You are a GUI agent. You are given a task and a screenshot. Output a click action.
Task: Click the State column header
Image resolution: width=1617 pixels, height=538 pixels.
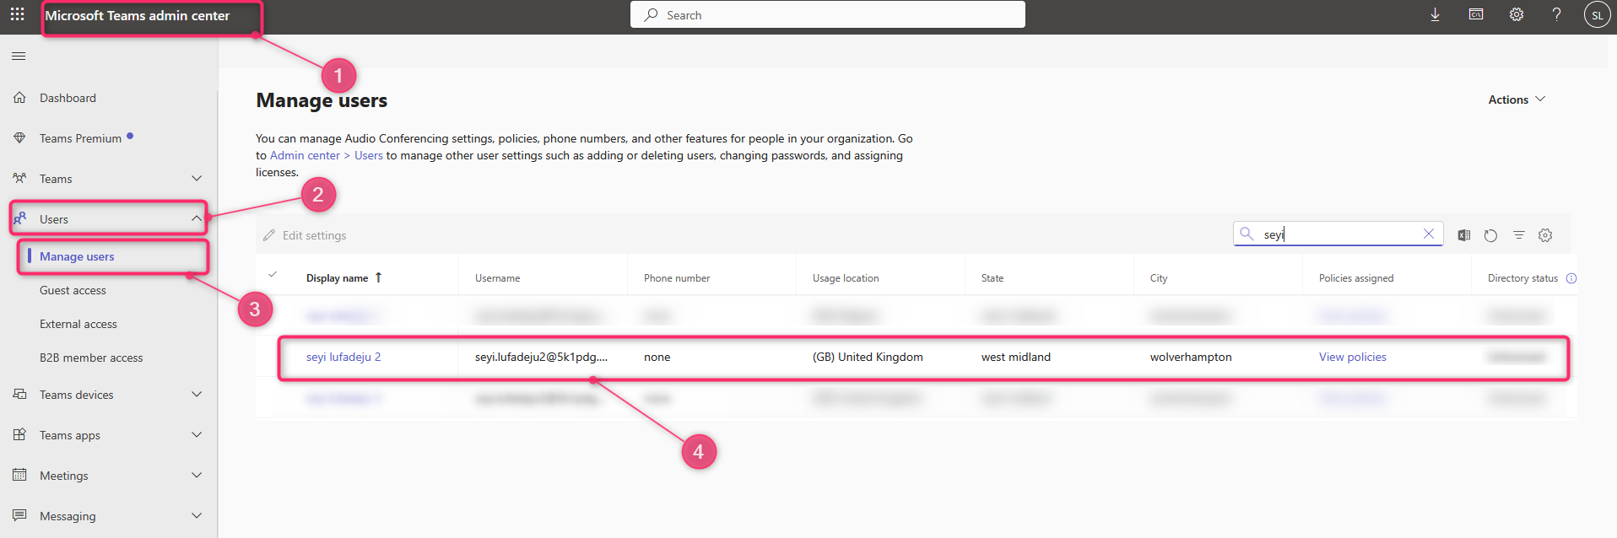(992, 278)
